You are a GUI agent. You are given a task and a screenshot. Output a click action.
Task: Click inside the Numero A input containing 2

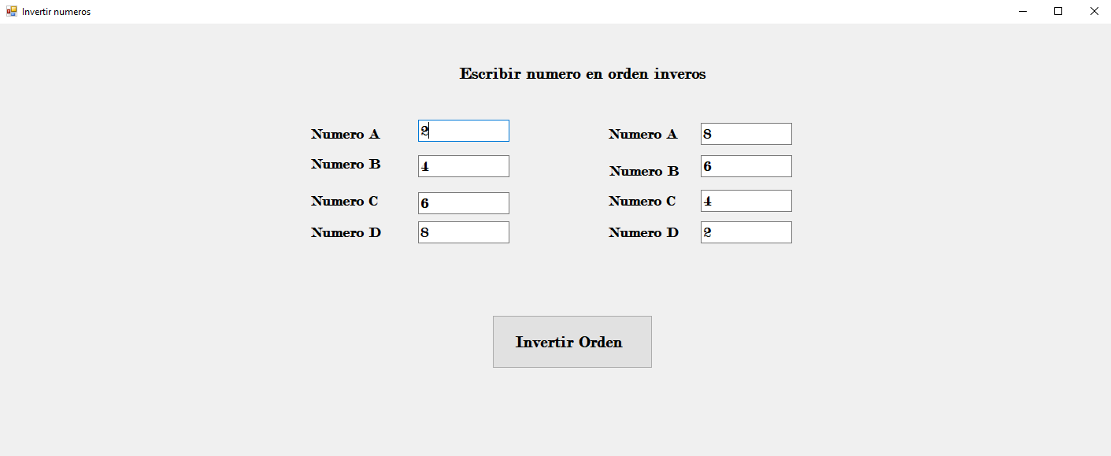(463, 131)
